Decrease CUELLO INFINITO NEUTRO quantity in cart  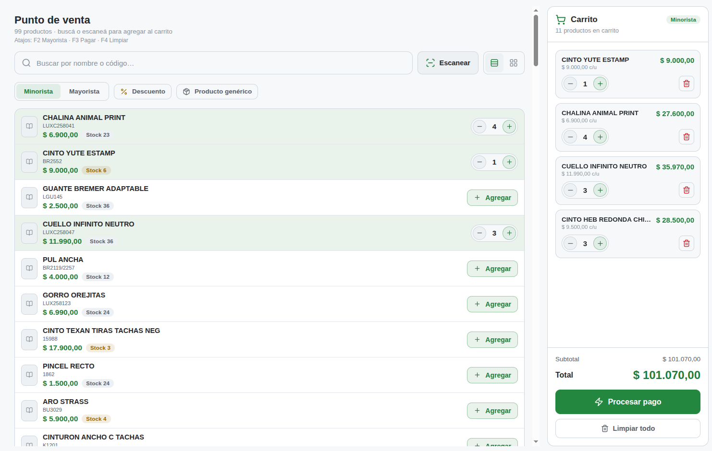pos(570,190)
